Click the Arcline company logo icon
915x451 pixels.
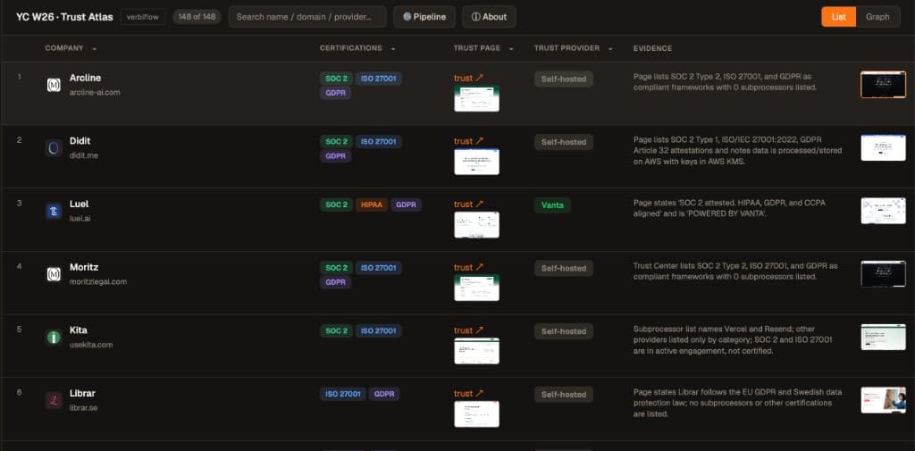point(54,85)
